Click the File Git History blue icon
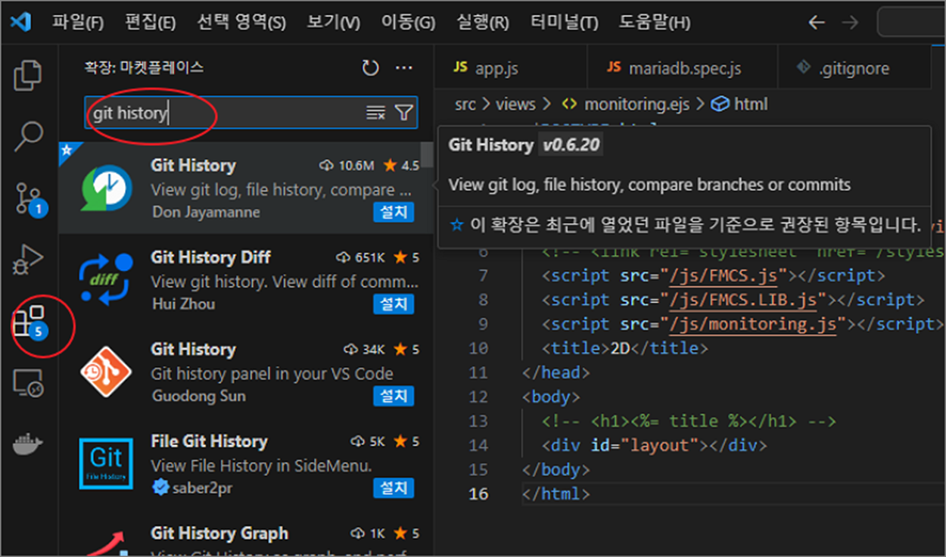Screen dimensions: 946x557 (x=107, y=464)
